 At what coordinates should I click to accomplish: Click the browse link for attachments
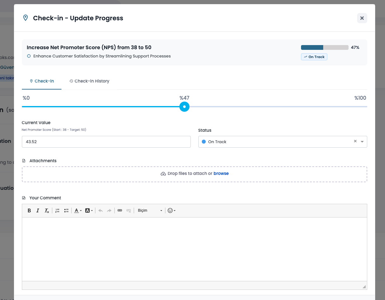pos(221,174)
